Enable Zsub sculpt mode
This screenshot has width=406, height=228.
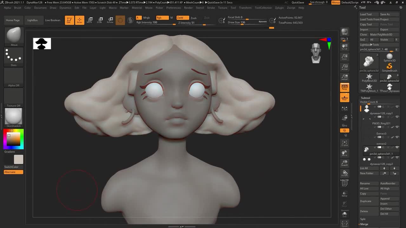193,18
